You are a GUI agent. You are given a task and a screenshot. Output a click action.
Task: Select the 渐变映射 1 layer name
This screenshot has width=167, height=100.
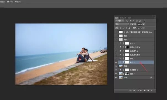coord(134,70)
